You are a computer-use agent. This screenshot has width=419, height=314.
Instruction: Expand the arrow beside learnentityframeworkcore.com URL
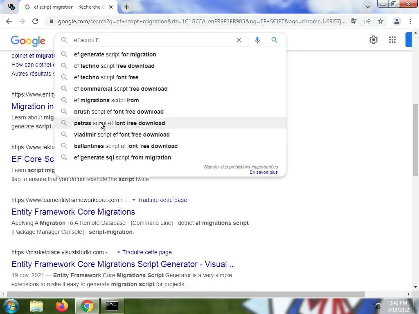(x=134, y=200)
